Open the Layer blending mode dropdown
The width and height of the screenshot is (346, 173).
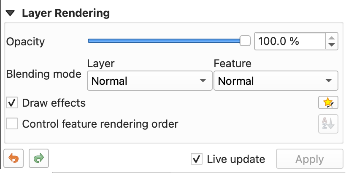(x=149, y=81)
